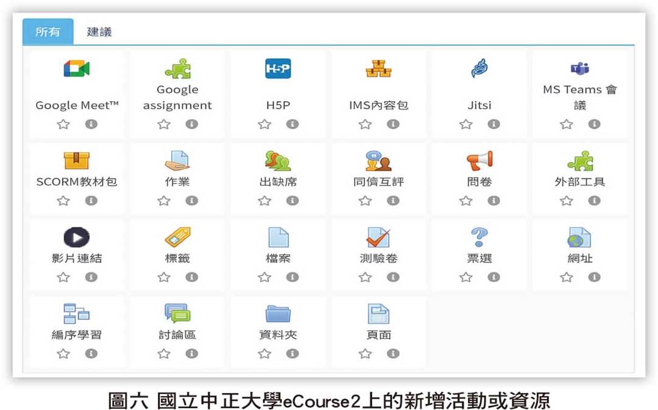Viewport: 658px width, 410px height.
Task: Add a 作業 assignment icon
Action: pos(177,161)
